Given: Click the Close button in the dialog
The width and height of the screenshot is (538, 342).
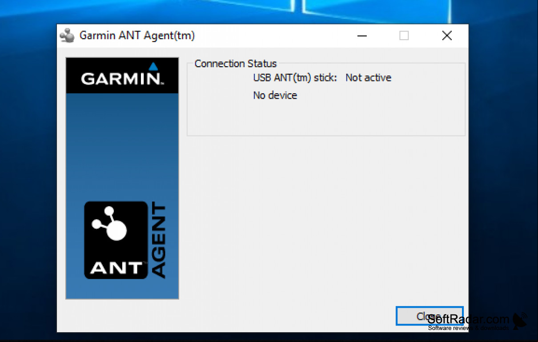Looking at the screenshot, I should 430,316.
